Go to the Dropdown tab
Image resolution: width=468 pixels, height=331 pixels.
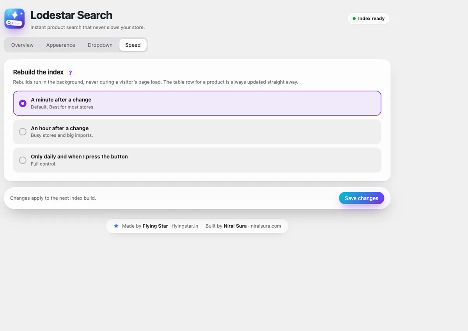pyautogui.click(x=100, y=45)
